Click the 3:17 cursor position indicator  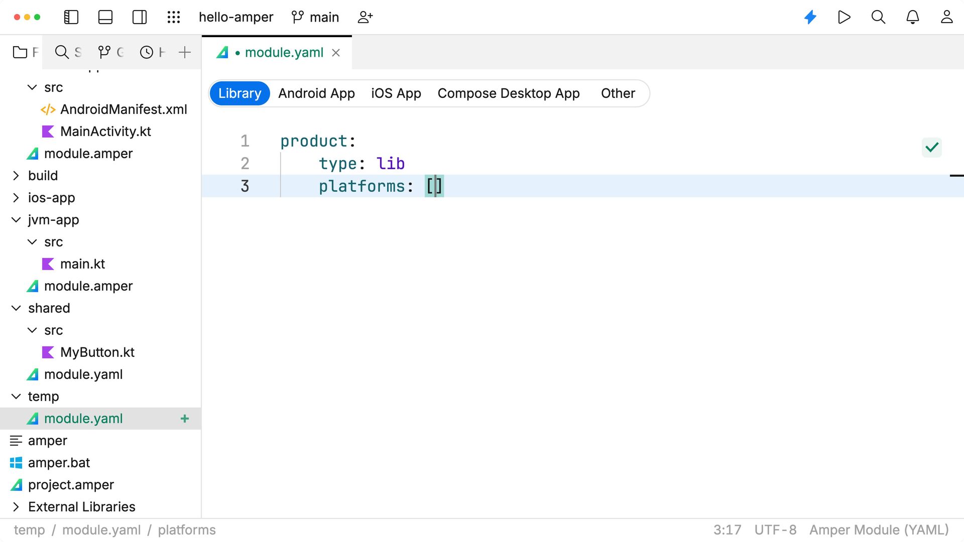728,530
